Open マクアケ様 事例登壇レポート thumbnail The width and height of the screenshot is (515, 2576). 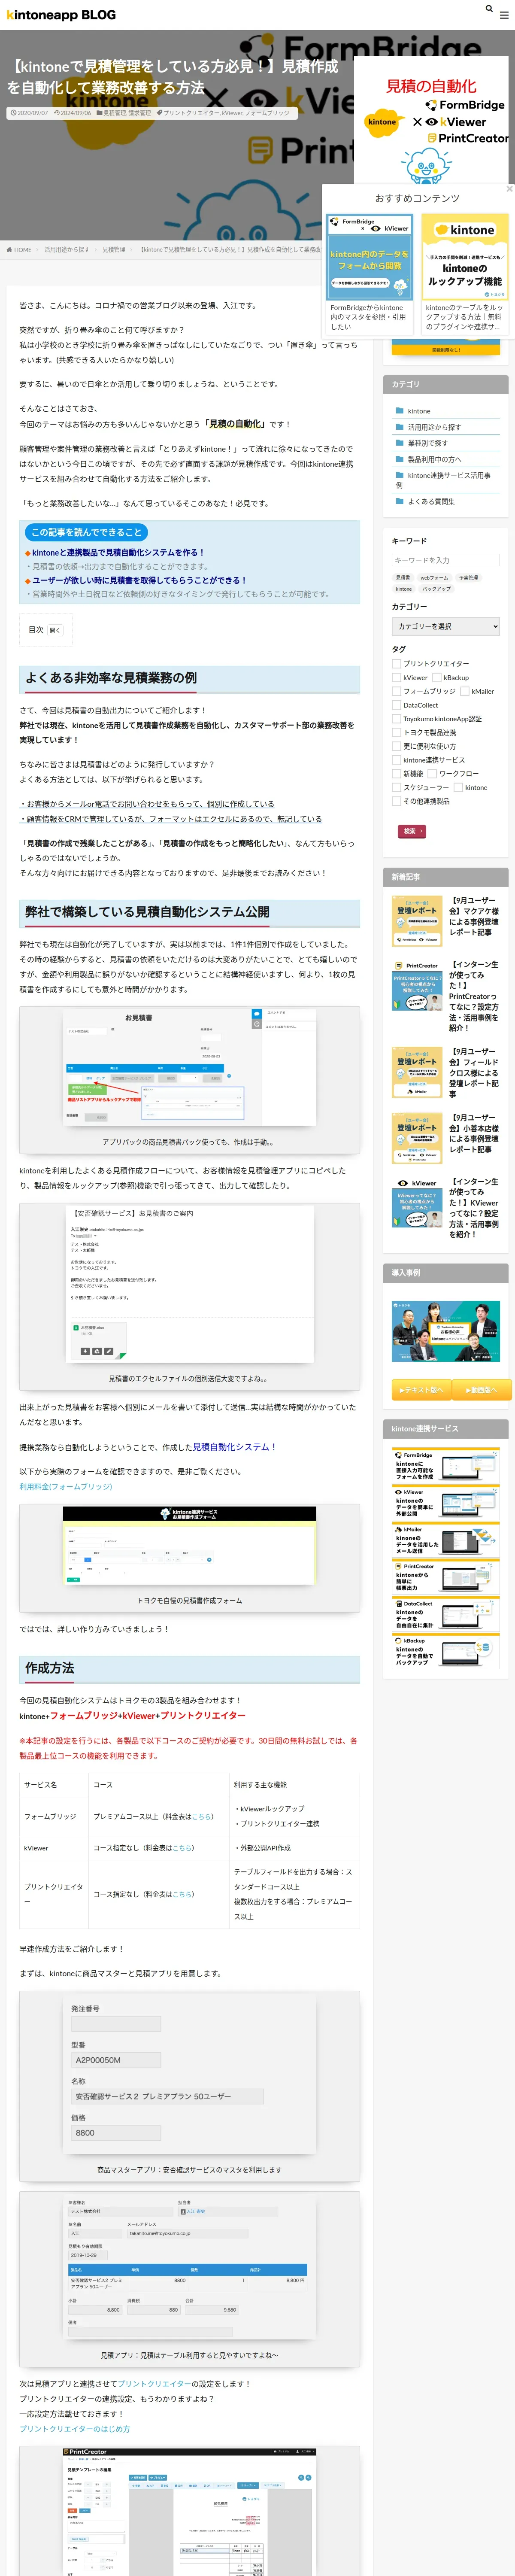[417, 921]
